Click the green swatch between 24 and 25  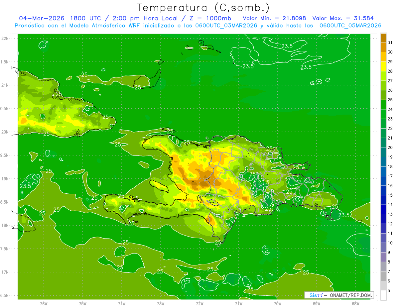coord(383,105)
